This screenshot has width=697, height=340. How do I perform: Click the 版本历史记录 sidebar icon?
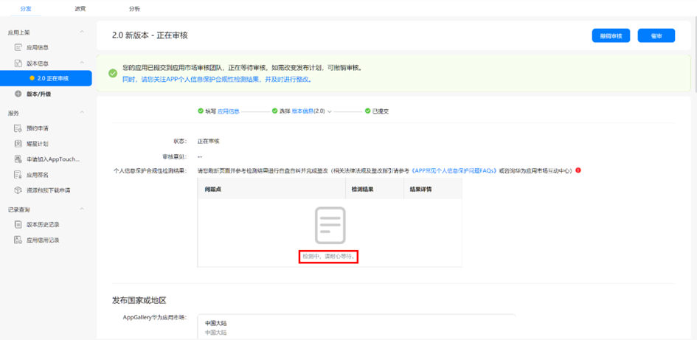(x=19, y=224)
